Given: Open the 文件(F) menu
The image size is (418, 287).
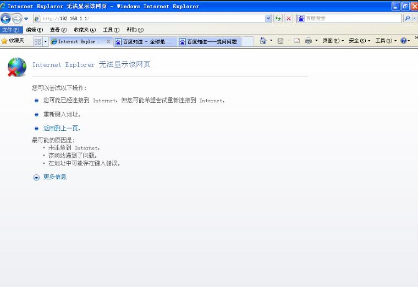Looking at the screenshot, I should point(11,30).
